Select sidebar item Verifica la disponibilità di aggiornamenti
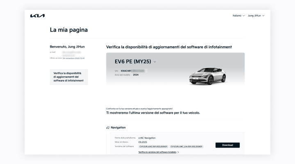 (x=68, y=77)
